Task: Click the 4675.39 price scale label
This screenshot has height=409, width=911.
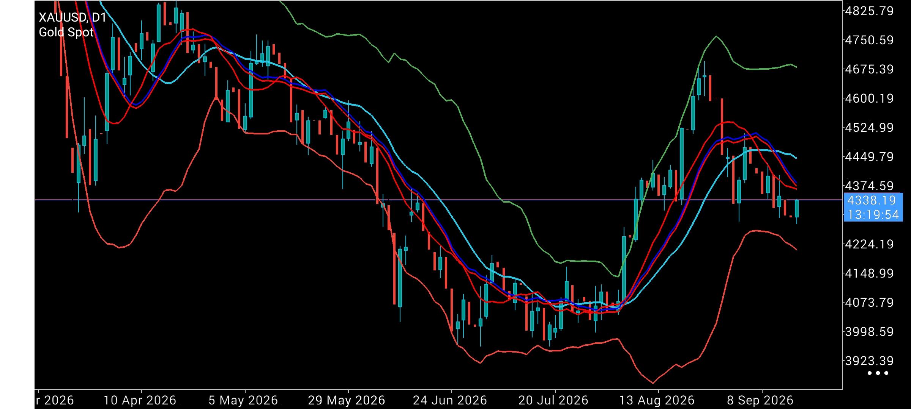Action: pyautogui.click(x=869, y=69)
